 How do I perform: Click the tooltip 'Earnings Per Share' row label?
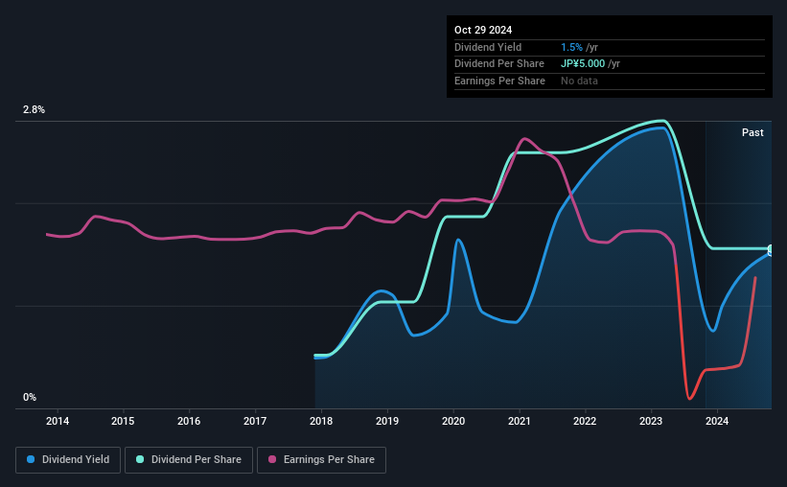(x=499, y=81)
